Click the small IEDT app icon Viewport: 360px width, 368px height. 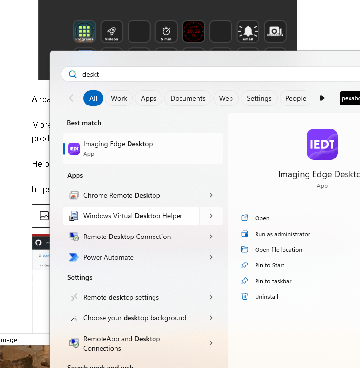click(74, 149)
